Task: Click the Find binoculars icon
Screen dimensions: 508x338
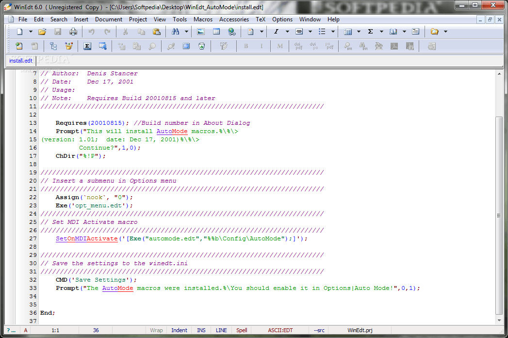Action: (175, 32)
